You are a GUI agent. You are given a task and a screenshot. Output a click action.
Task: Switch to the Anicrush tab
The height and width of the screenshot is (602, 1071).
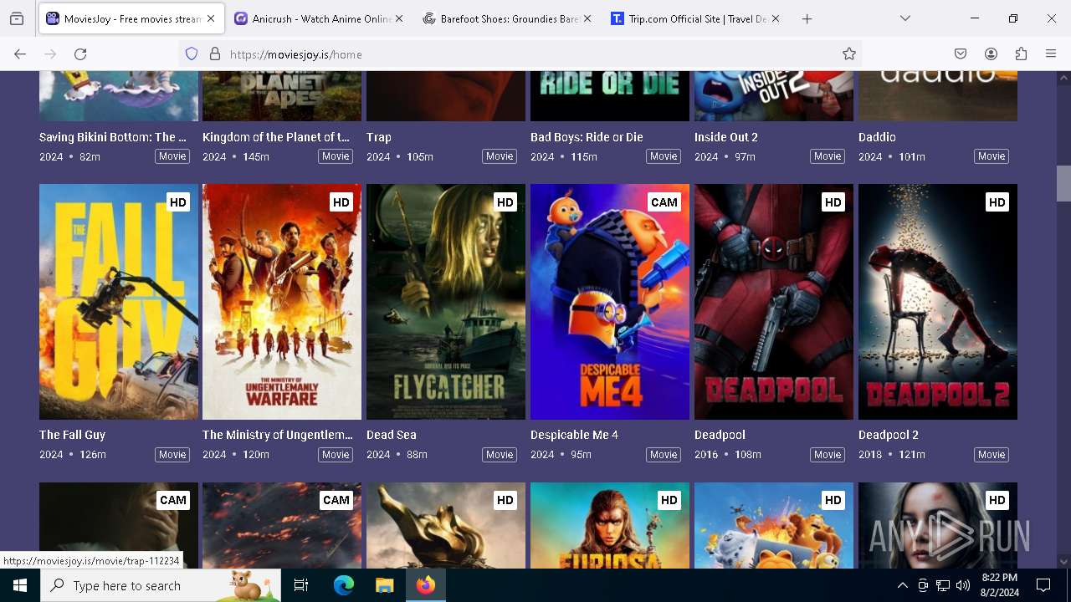click(x=318, y=18)
